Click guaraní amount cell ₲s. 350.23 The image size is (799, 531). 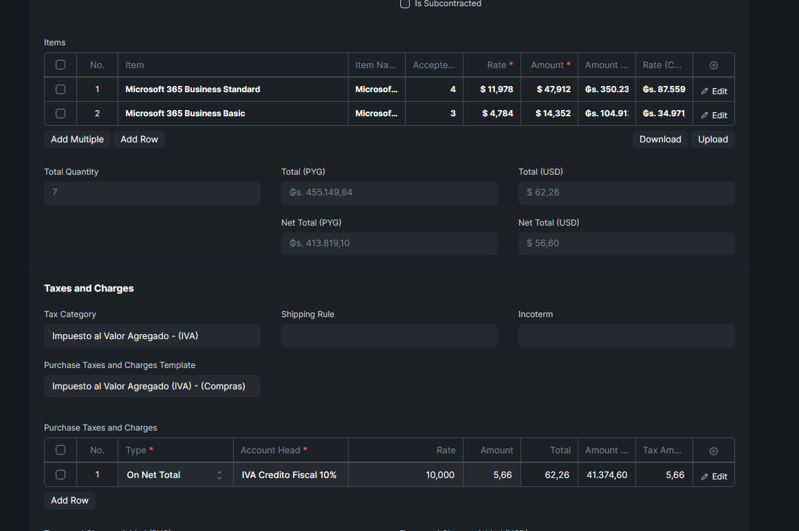click(x=607, y=89)
